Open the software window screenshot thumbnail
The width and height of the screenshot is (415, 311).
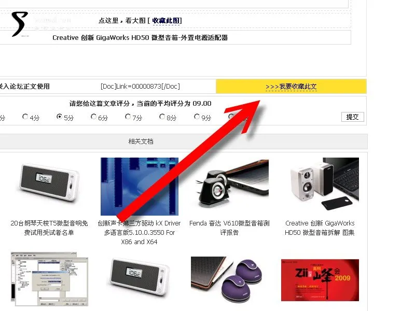(x=49, y=279)
